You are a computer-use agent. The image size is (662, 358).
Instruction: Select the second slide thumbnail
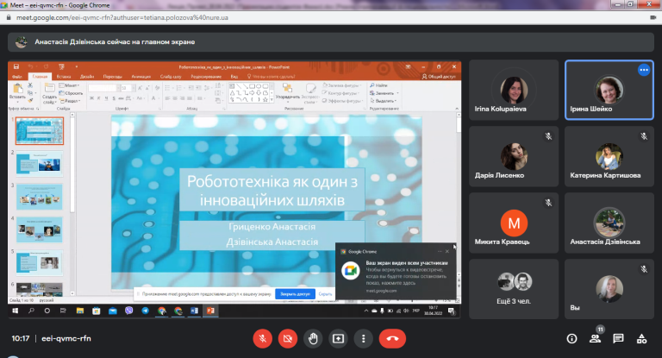click(x=40, y=164)
